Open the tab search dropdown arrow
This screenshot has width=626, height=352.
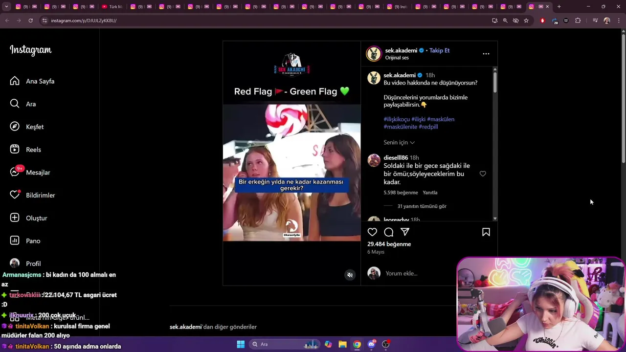tap(6, 7)
